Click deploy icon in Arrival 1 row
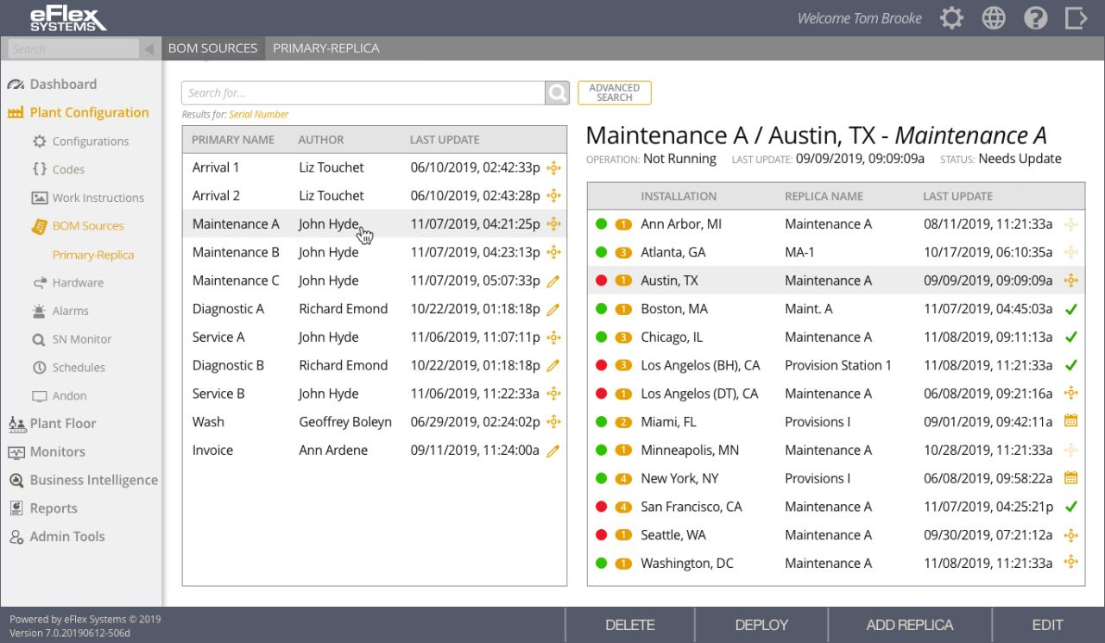 point(553,167)
